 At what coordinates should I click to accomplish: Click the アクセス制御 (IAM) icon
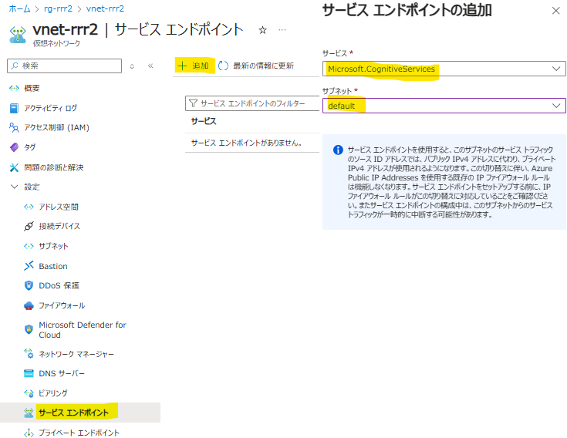click(x=14, y=127)
